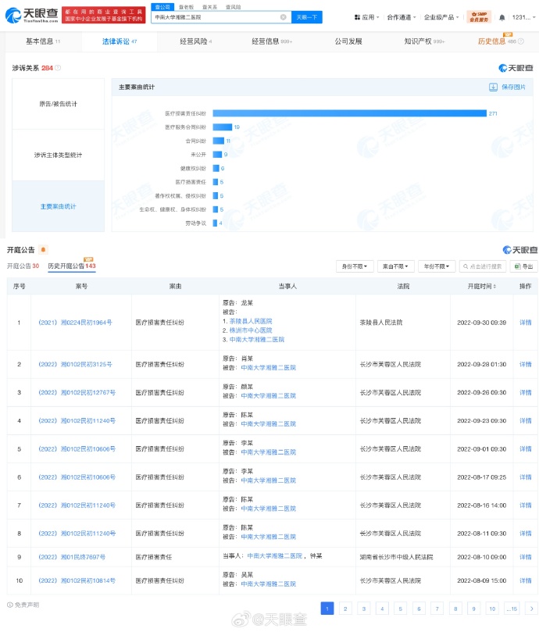Open case (2022)湘0102民初12767号
This screenshot has height=632, width=539.
tap(77, 393)
